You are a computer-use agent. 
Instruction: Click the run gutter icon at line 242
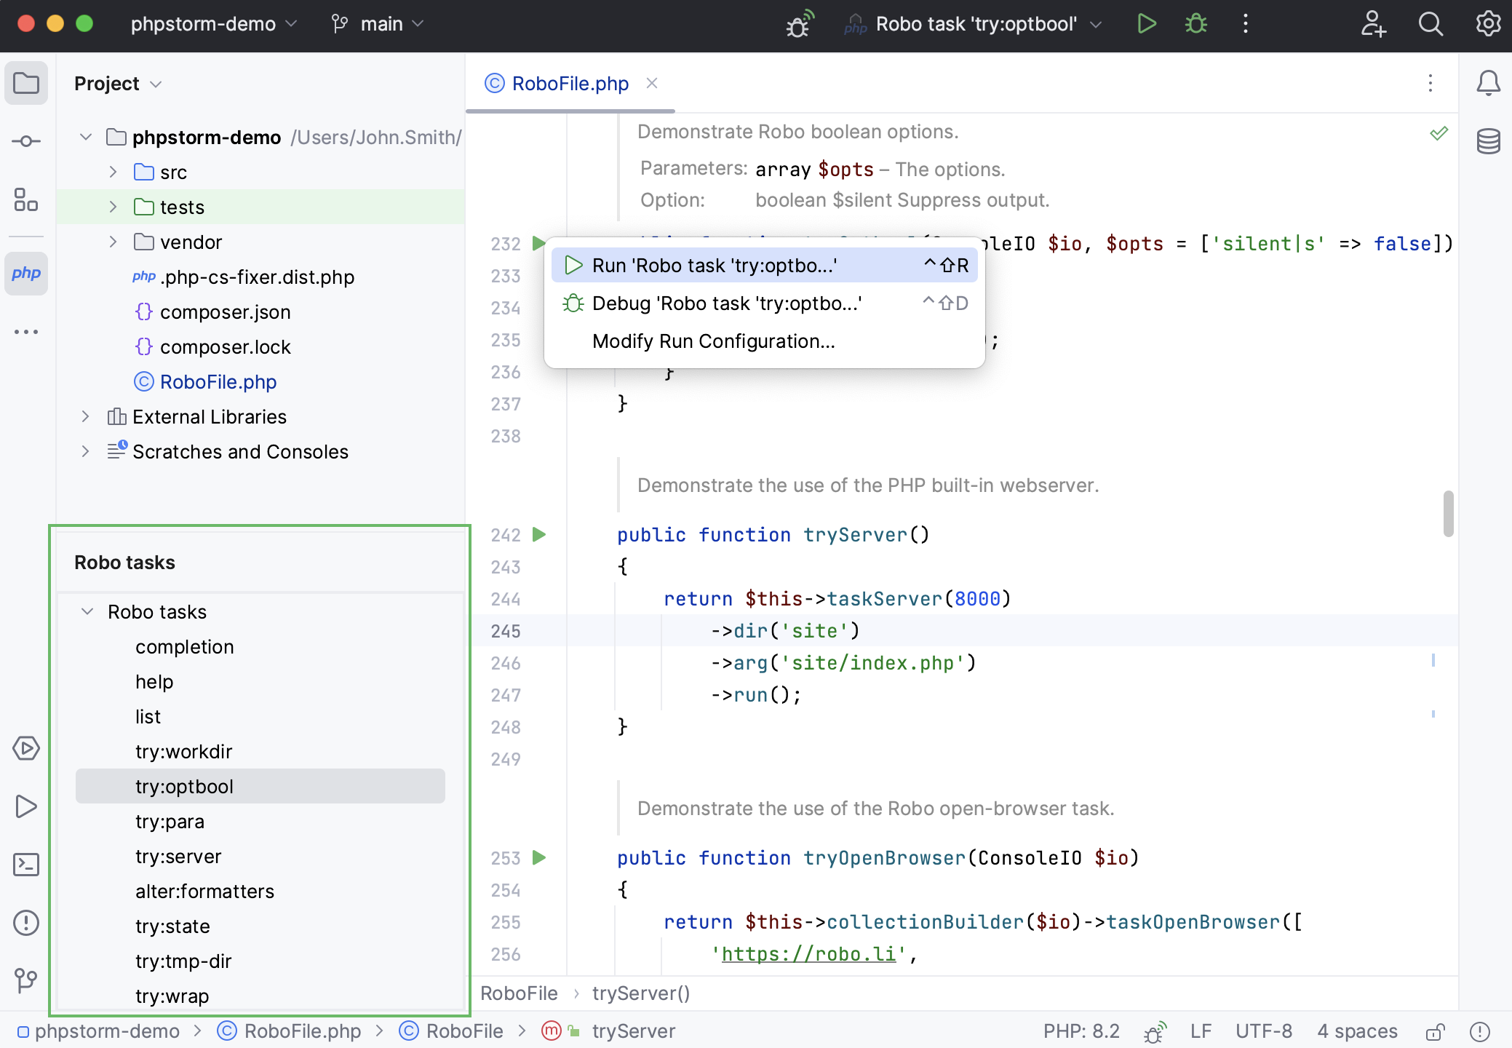(x=539, y=535)
